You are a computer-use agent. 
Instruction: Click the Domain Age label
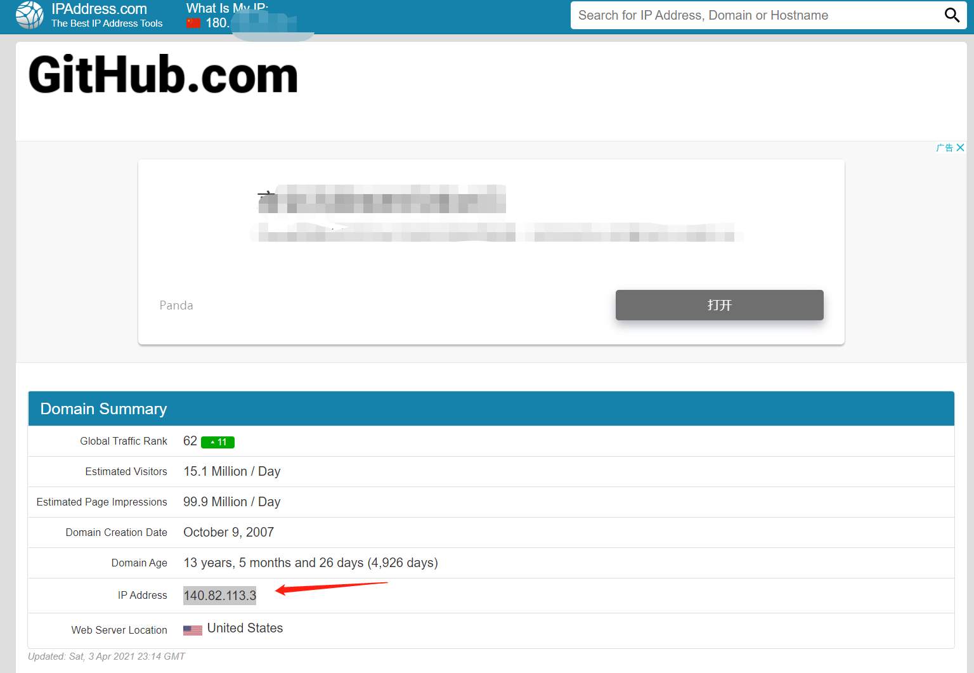tap(140, 563)
